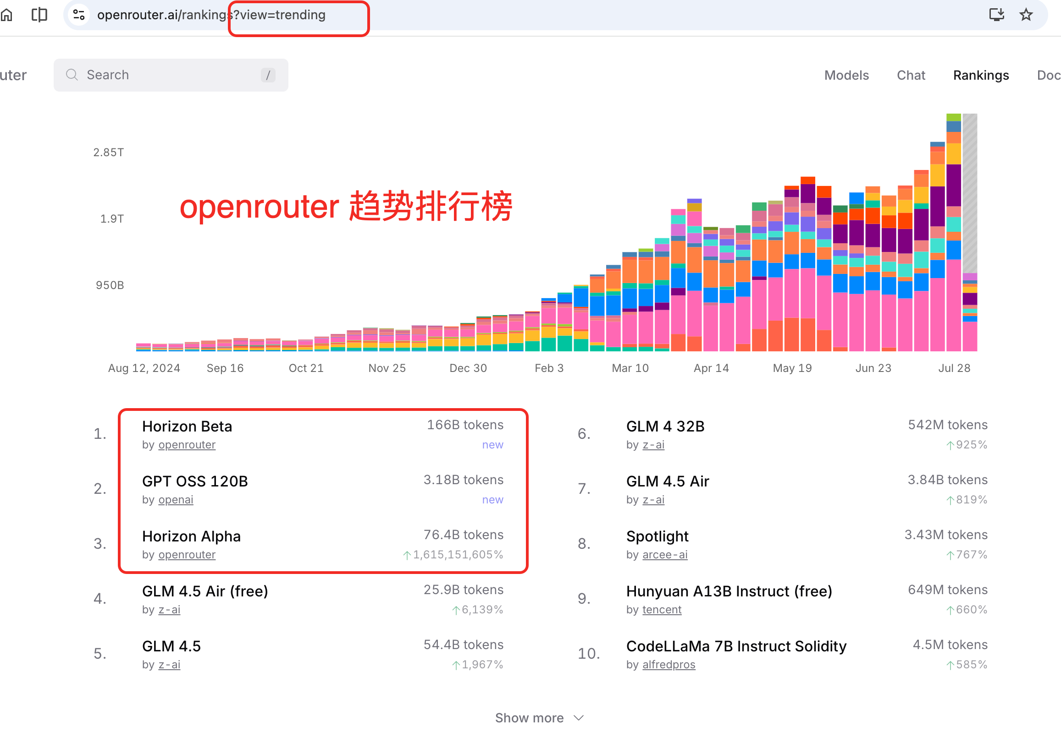Open Spotlight model entry
This screenshot has width=1061, height=732.
pyautogui.click(x=657, y=536)
